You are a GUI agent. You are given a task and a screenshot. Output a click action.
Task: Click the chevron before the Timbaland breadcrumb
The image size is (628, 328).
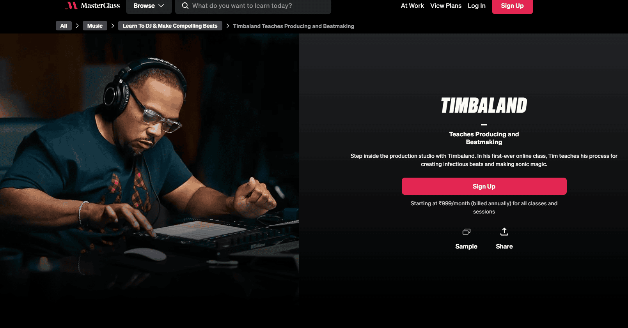pos(228,26)
